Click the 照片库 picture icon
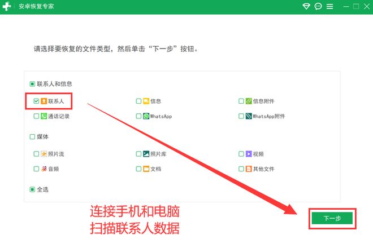373x248 pixels. (146, 154)
